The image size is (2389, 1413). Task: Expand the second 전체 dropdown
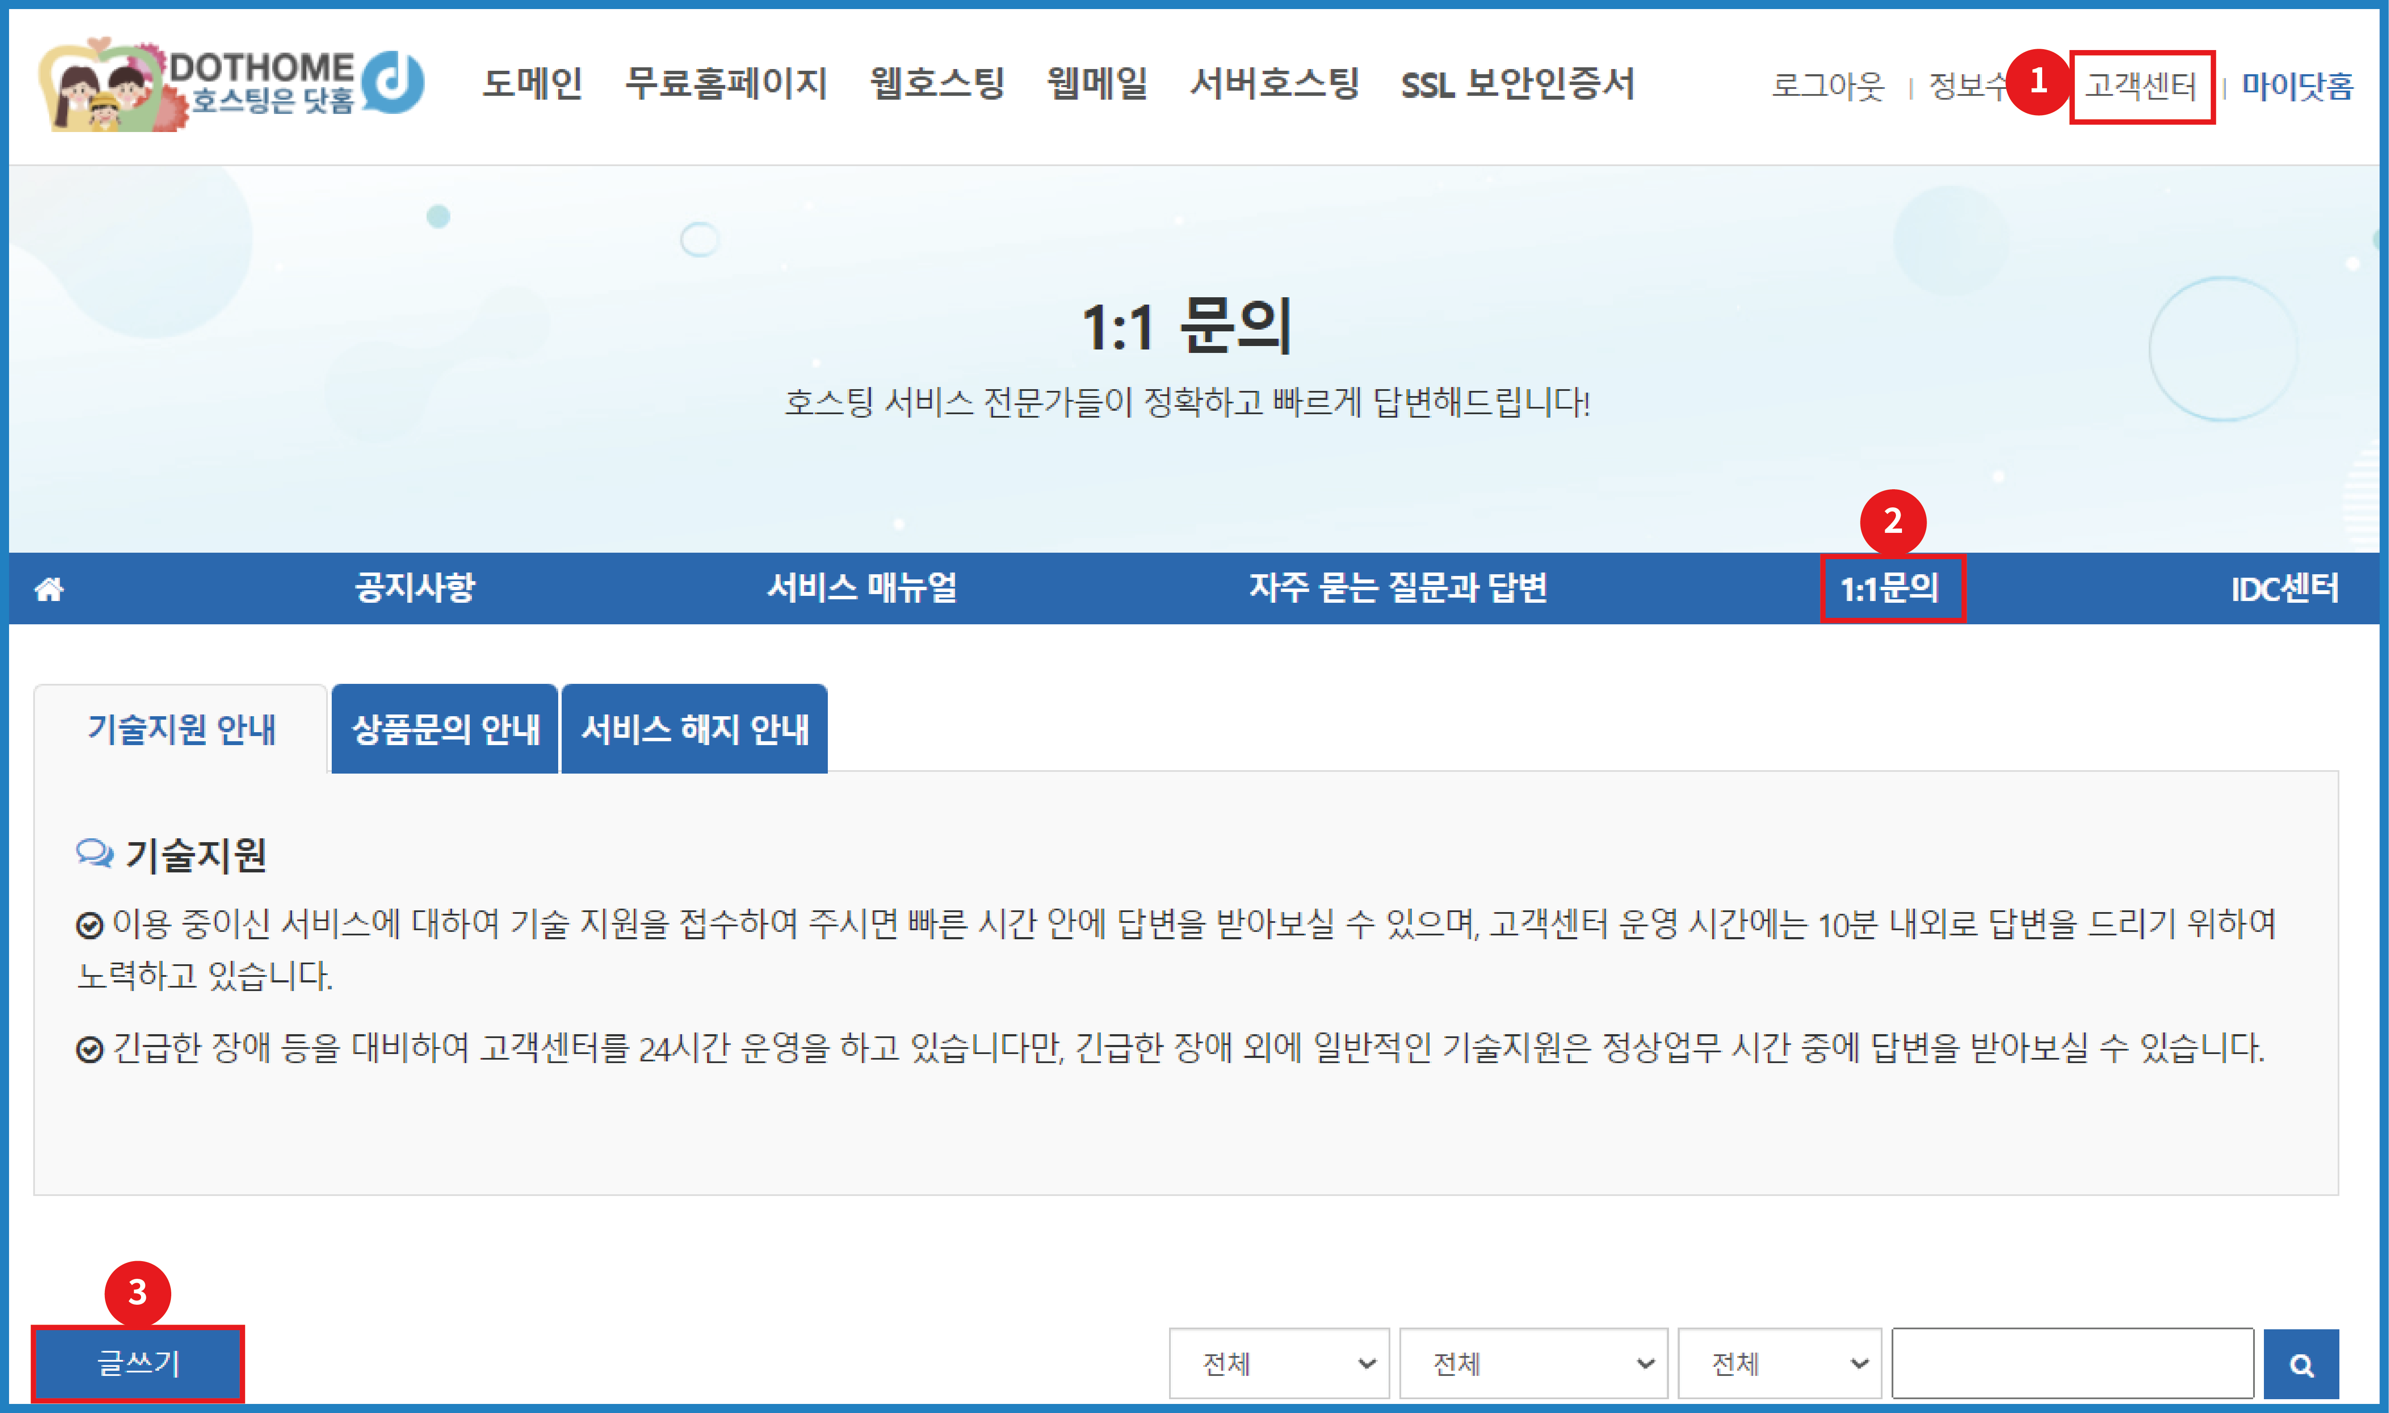pyautogui.click(x=1532, y=1364)
